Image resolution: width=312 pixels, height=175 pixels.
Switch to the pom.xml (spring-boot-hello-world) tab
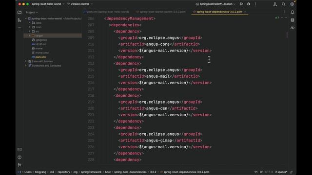tap(106, 12)
